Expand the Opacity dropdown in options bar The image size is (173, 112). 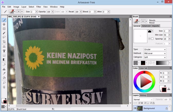[53, 12]
